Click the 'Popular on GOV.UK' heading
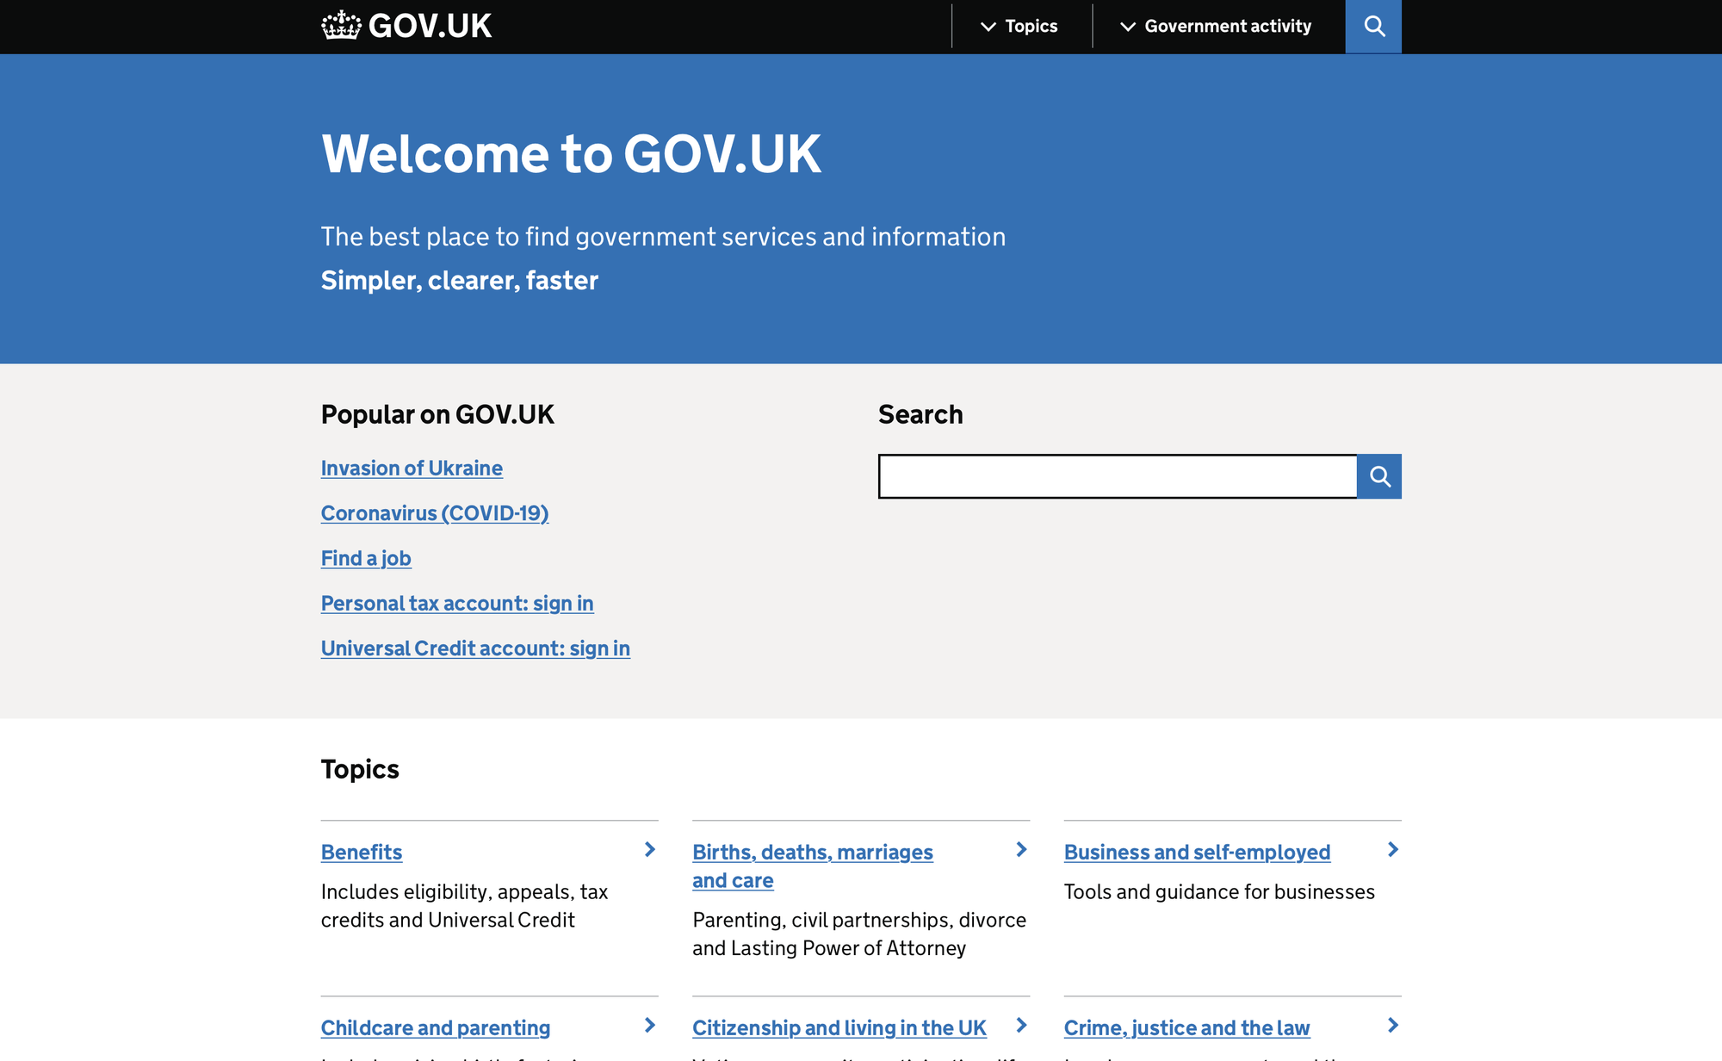 click(x=437, y=414)
